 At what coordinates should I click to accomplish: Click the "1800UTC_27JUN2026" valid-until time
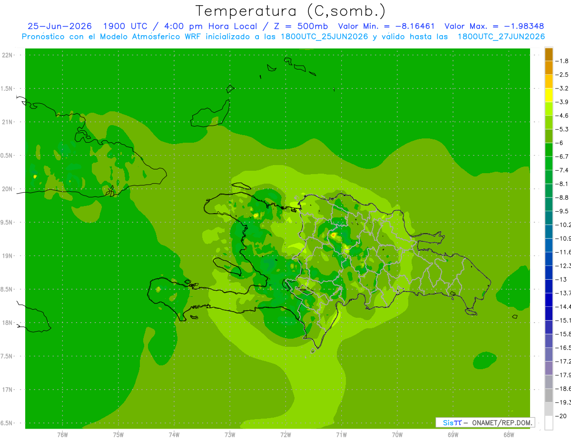click(501, 37)
